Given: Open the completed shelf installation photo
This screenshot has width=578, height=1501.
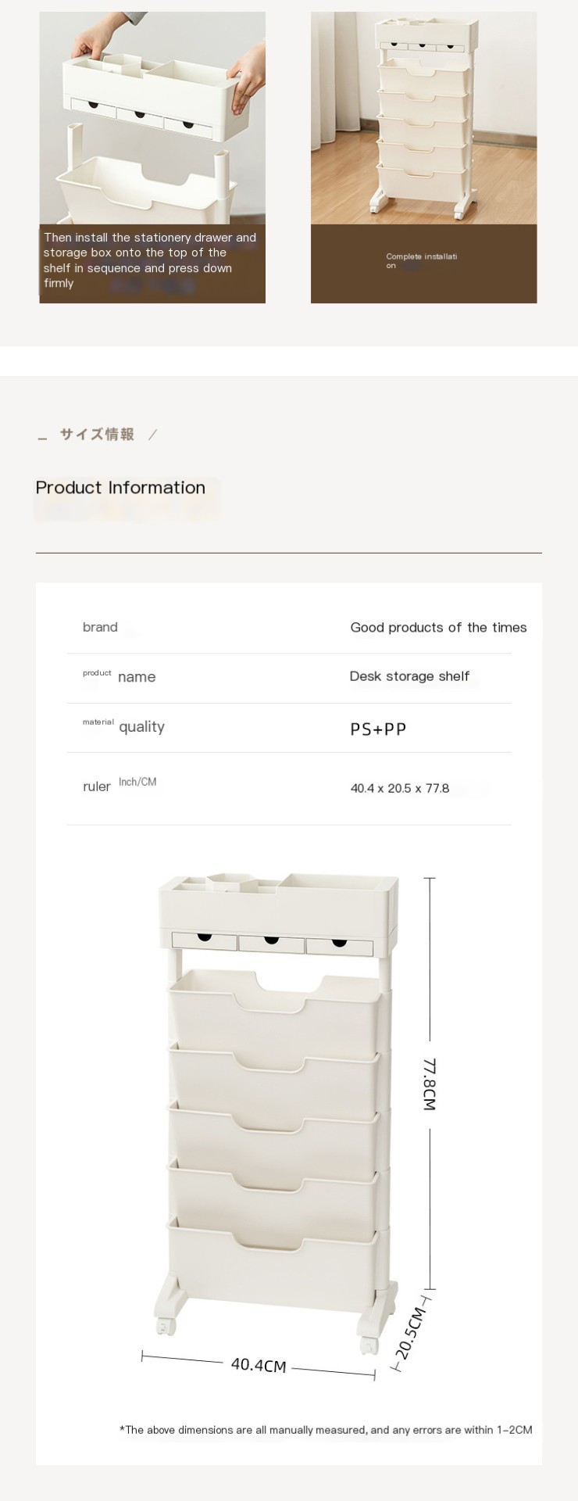Looking at the screenshot, I should coord(423,117).
